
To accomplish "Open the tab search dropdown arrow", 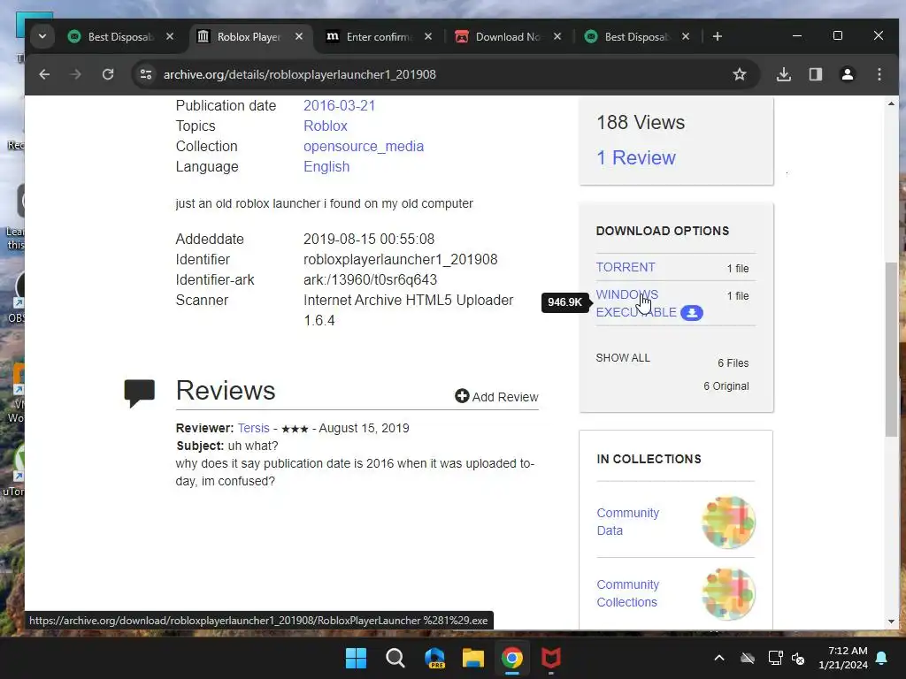I will point(42,36).
